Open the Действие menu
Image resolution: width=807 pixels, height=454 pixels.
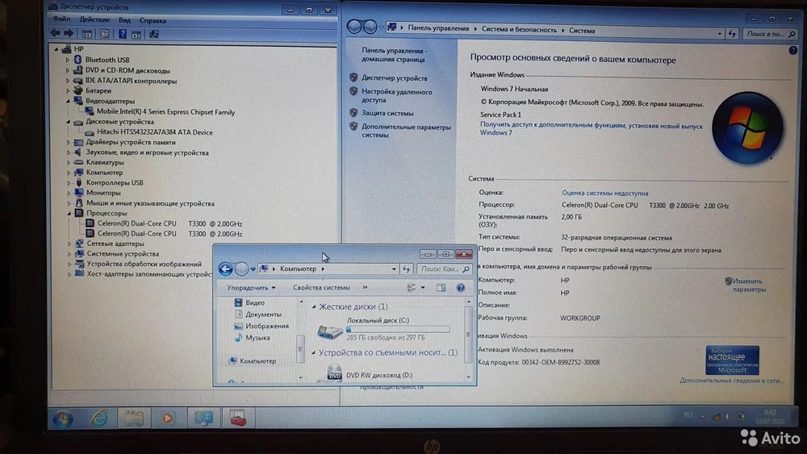pos(94,19)
